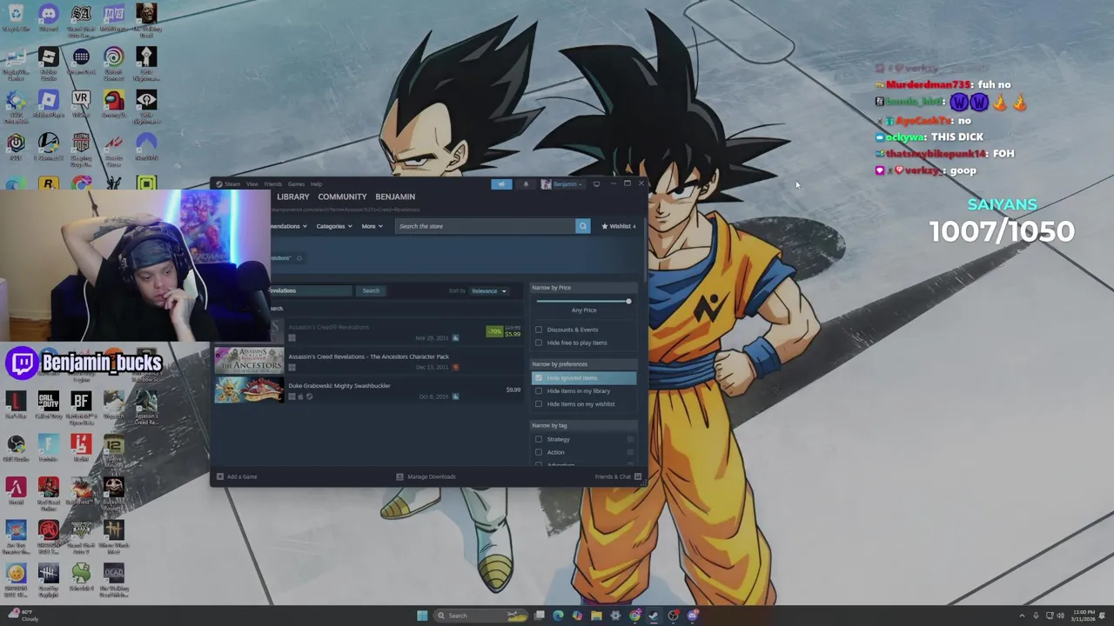Clear the search term tag with X
Viewport: 1114px width, 626px height.
(x=299, y=258)
